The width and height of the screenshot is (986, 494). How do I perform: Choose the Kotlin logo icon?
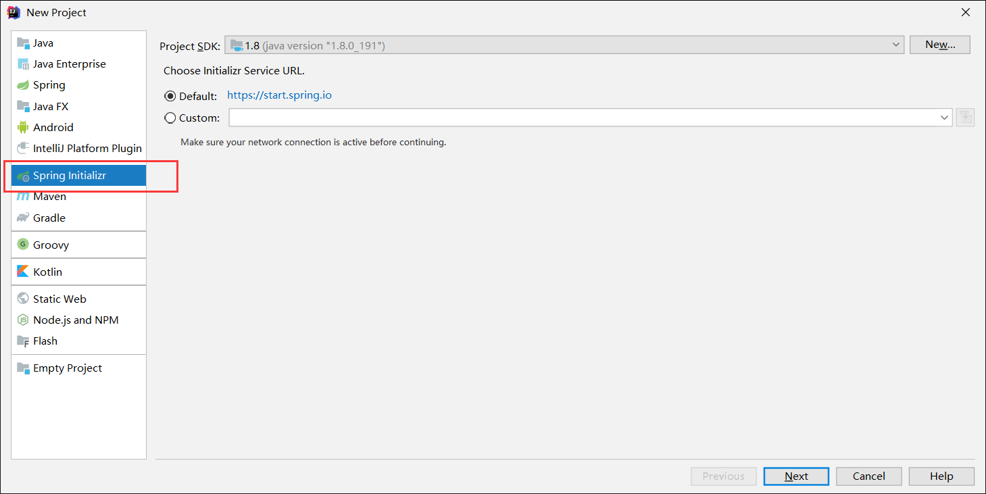click(23, 272)
